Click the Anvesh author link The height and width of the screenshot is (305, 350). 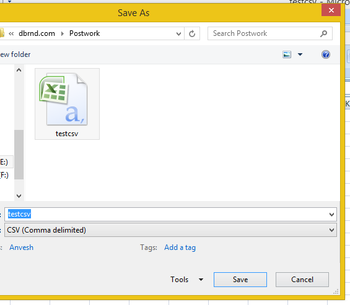[x=22, y=247]
